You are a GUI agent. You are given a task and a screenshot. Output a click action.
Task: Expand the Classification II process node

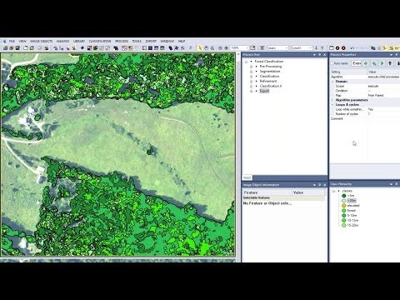click(251, 86)
